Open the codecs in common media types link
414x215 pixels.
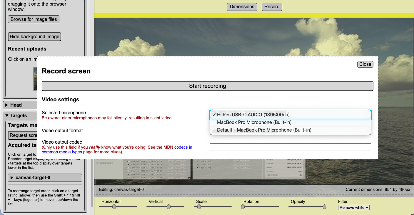pos(183,147)
